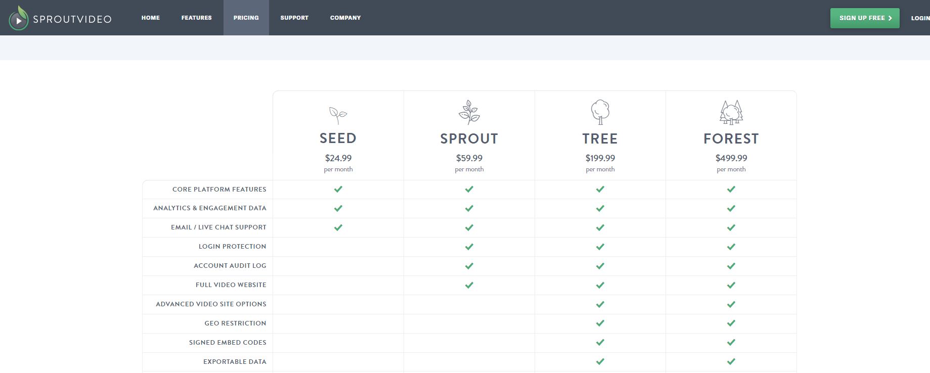Click the Login Protection row label
This screenshot has width=930, height=373.
click(233, 247)
